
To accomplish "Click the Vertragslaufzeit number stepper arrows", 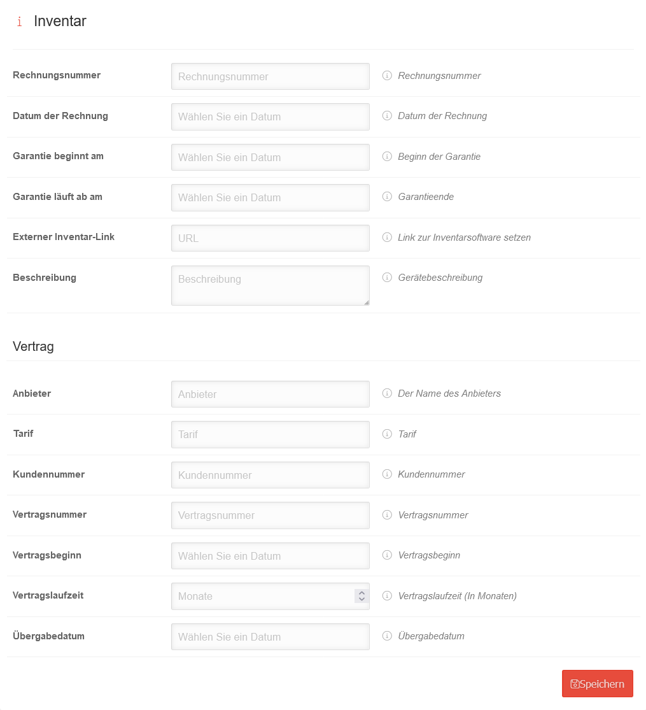I will pos(362,596).
